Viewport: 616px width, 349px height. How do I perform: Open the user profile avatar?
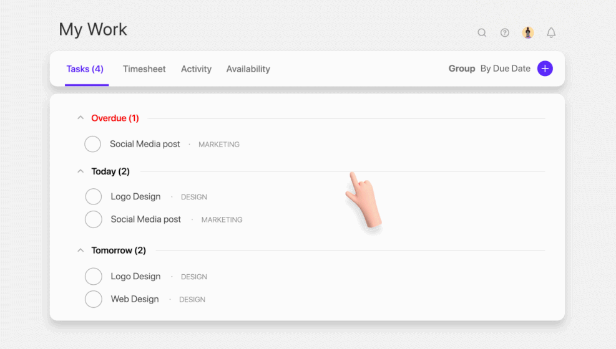(x=528, y=32)
